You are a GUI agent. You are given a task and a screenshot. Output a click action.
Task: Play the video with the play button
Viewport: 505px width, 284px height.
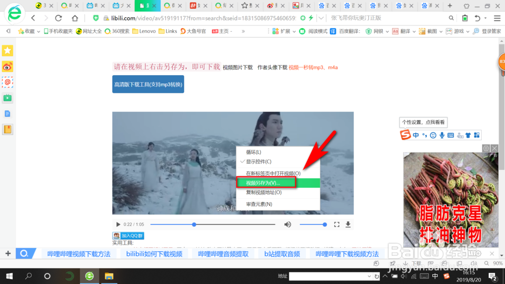[118, 224]
